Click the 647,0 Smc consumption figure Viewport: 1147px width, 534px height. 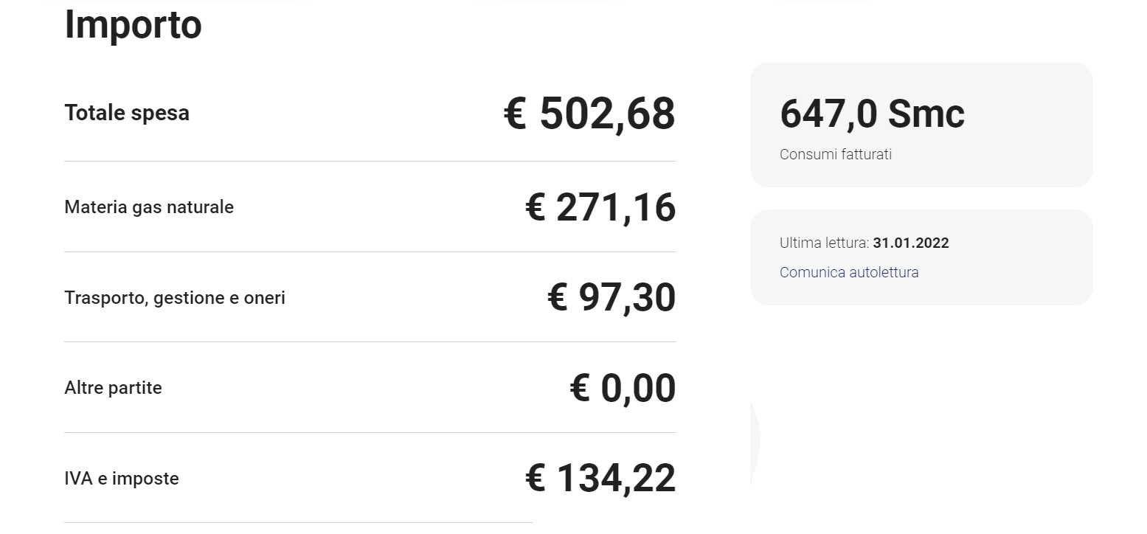coord(872,114)
